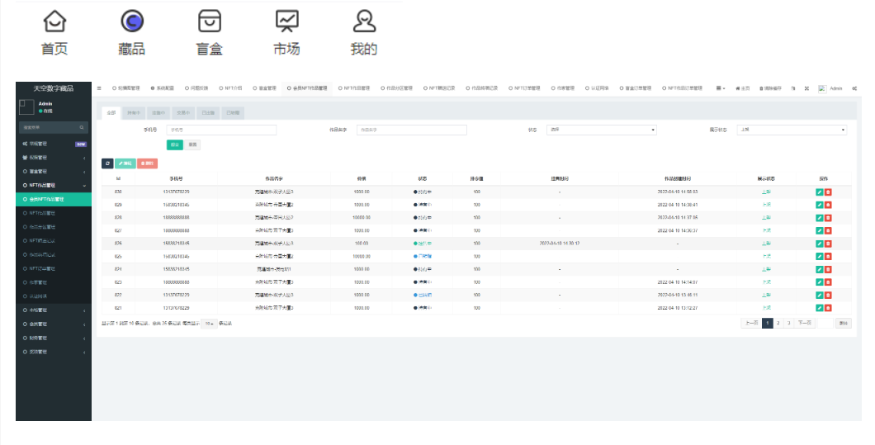Click the sidebar search menu field

tap(54, 128)
